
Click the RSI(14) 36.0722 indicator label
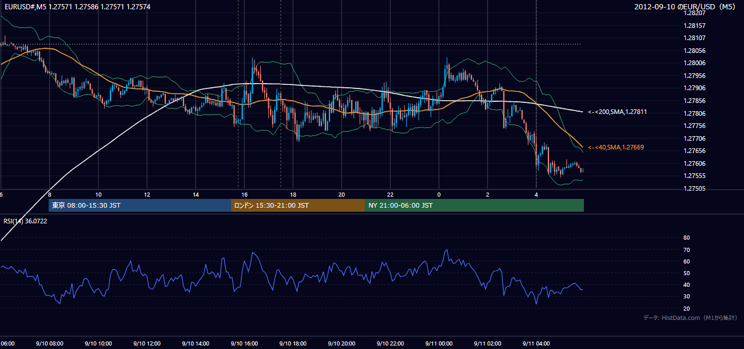click(25, 221)
